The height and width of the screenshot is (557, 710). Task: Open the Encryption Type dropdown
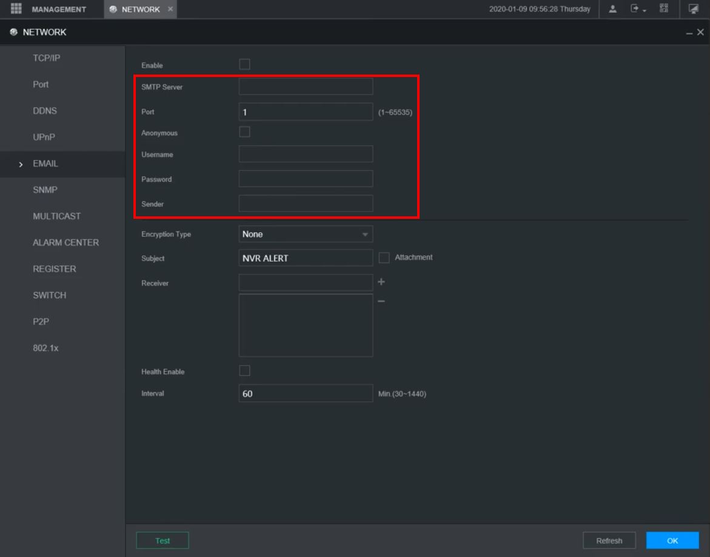point(306,234)
